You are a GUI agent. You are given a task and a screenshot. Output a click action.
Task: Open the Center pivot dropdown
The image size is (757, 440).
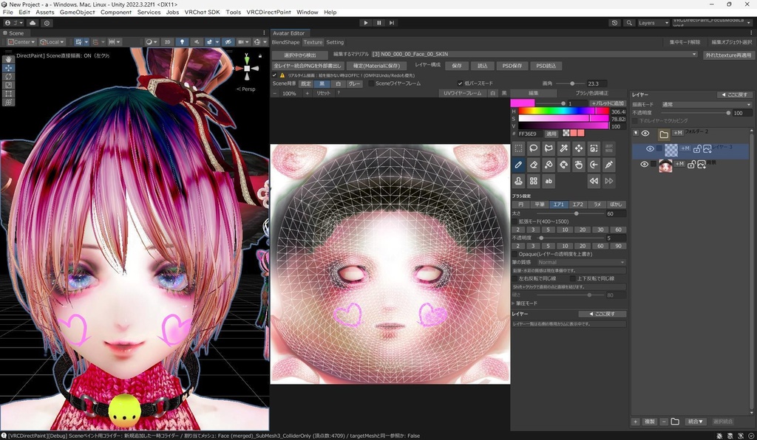pos(21,42)
